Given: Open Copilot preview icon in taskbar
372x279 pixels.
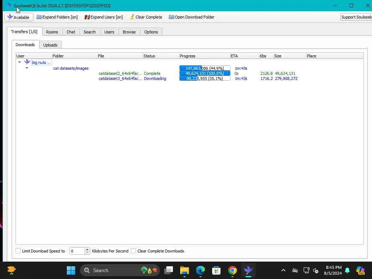Looking at the screenshot, I should coord(360,270).
